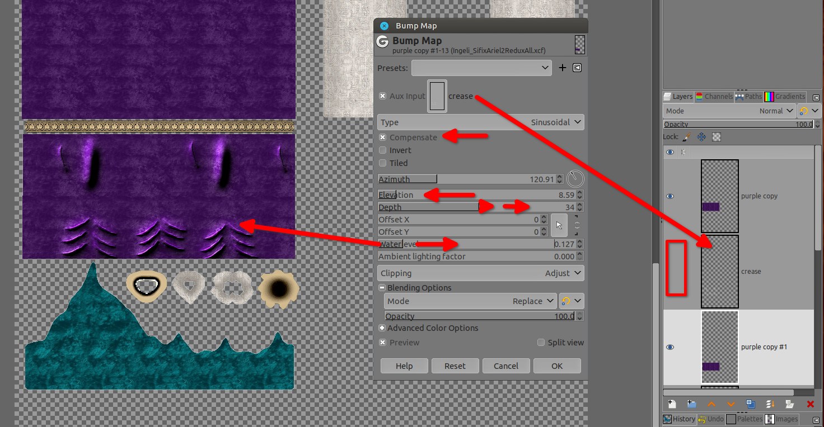This screenshot has width=824, height=427.
Task: Click the Layers panel horizontal scrollbar
Action: [728, 393]
